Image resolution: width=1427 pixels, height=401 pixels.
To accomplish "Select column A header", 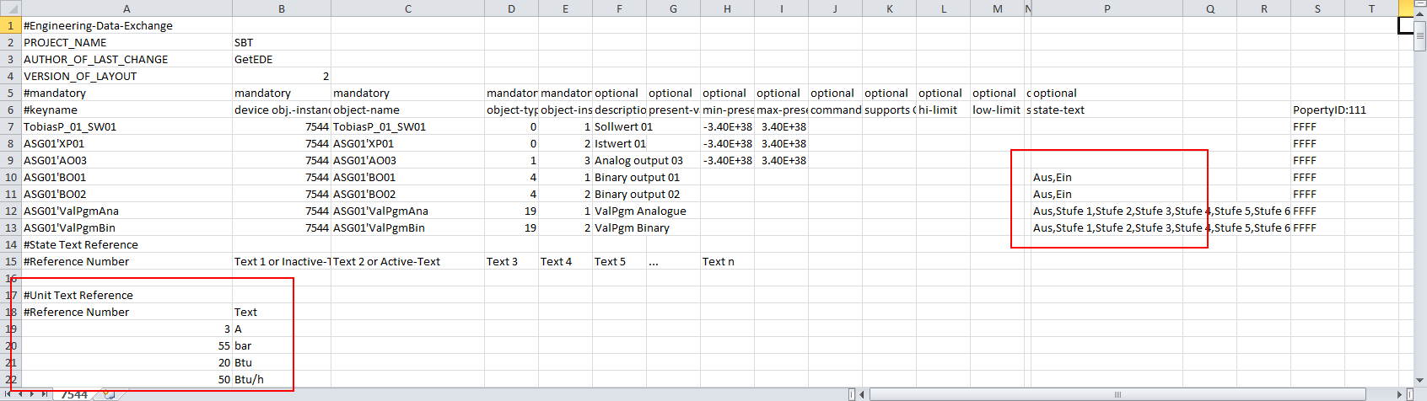I will 127,8.
